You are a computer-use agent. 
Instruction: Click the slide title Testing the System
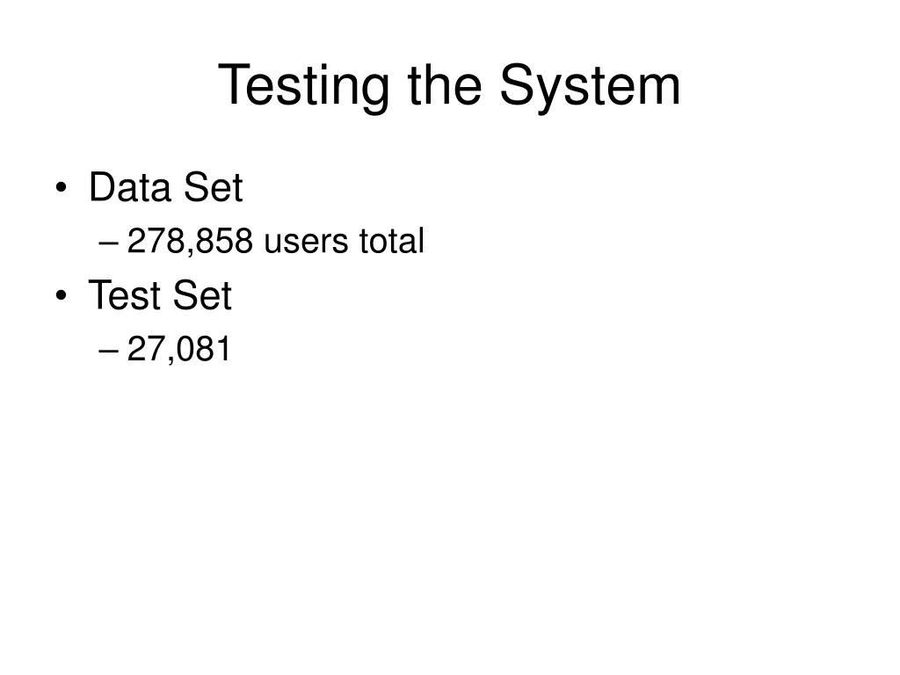coord(449,87)
